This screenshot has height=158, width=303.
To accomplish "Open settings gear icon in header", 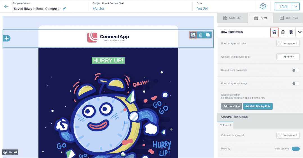I will tap(263, 6).
